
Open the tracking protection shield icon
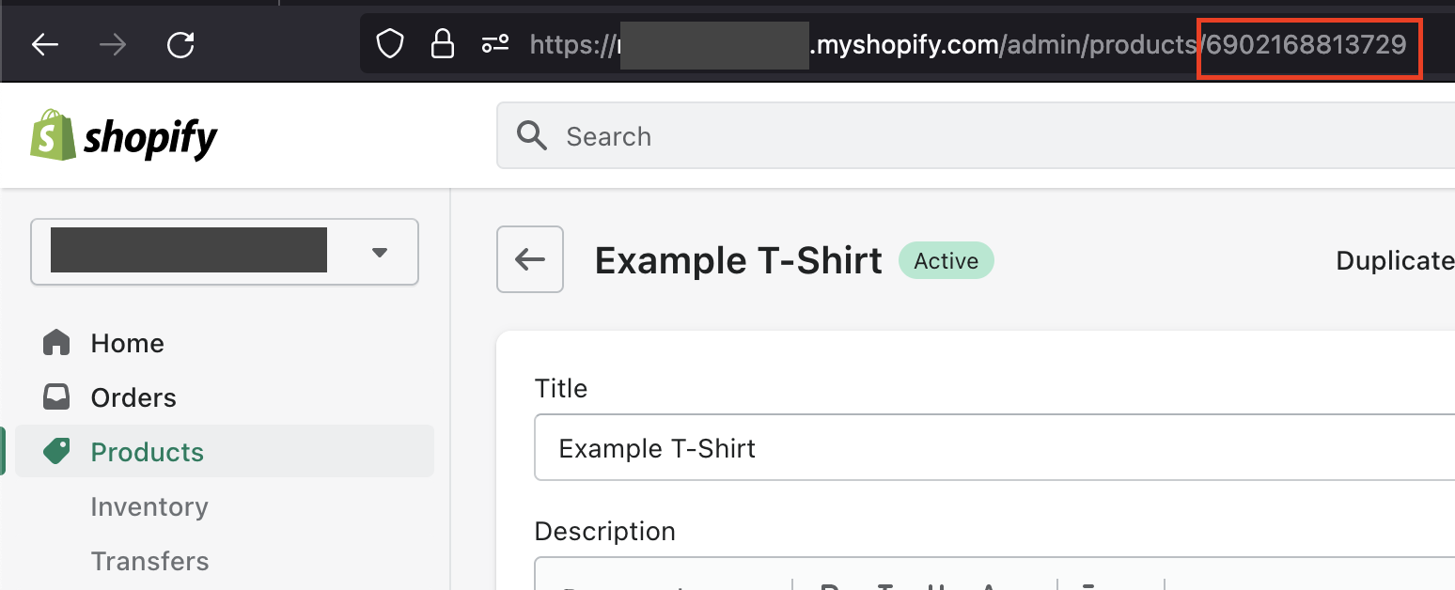[389, 43]
